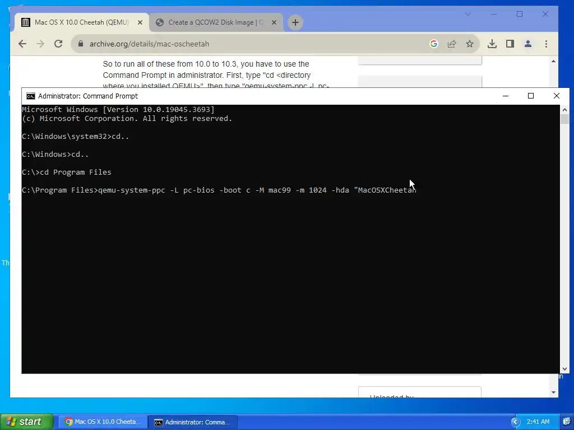Maximize the Chrome window

click(520, 14)
